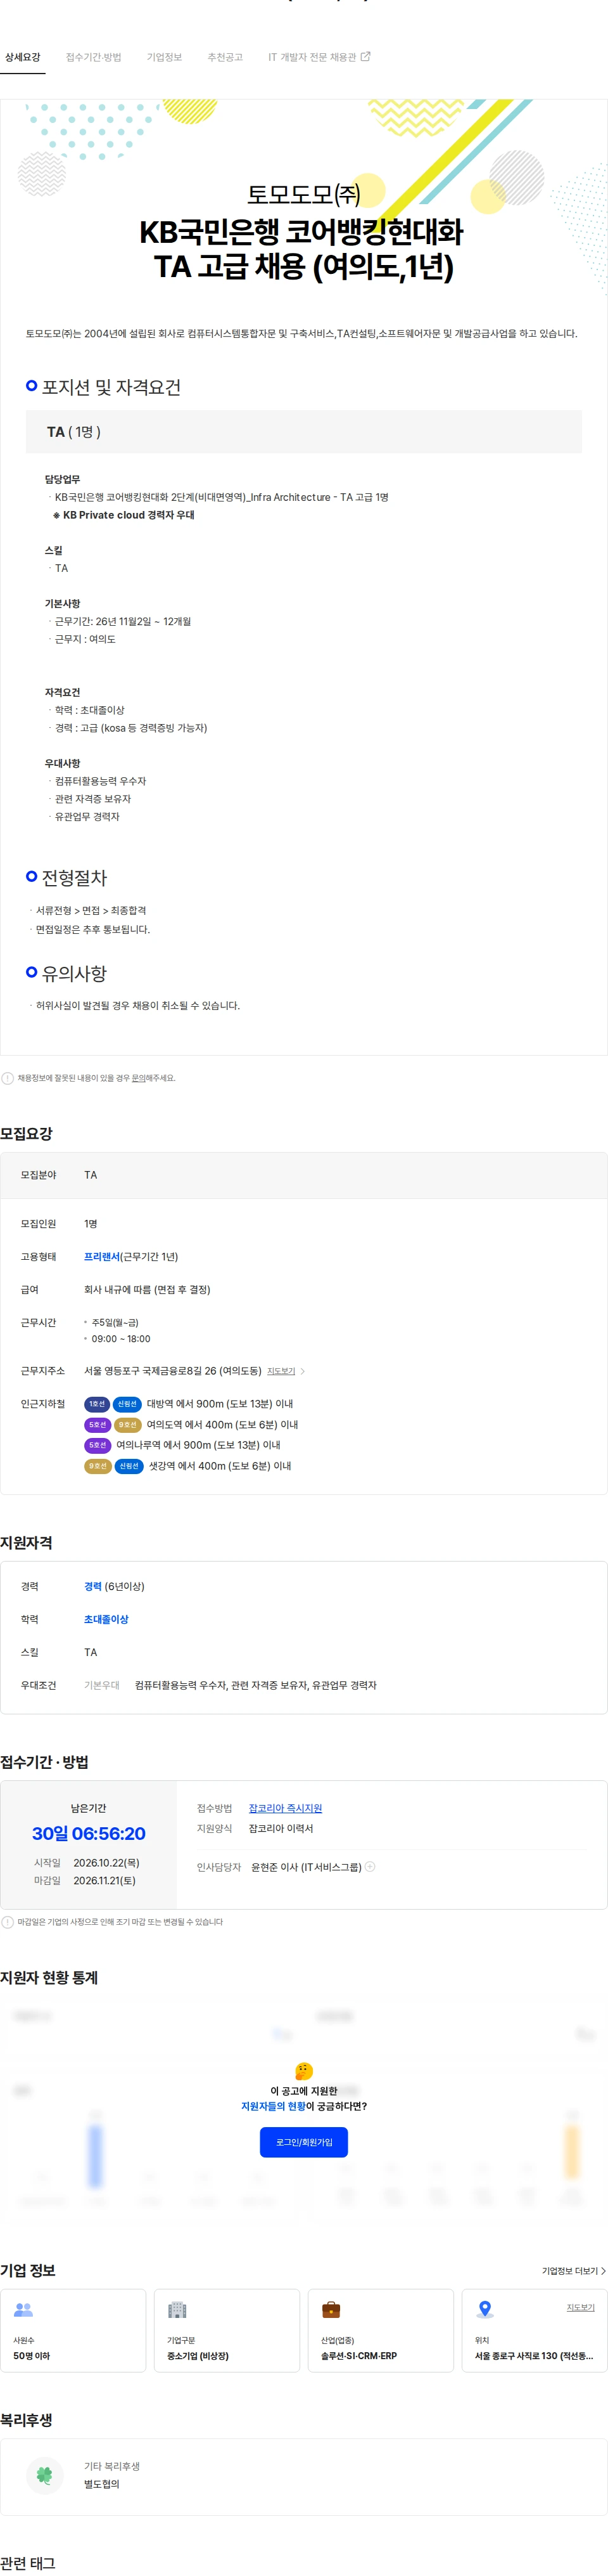Click info icon beside 마감일 notice
Image resolution: width=608 pixels, height=2576 pixels.
coord(8,1922)
